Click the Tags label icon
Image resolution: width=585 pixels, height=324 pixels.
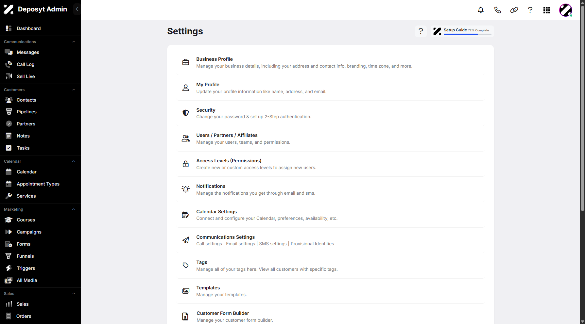pyautogui.click(x=186, y=266)
